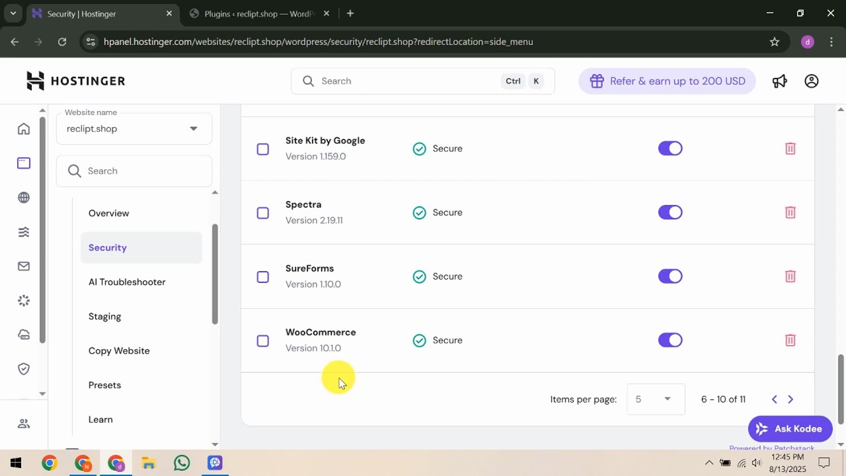The width and height of the screenshot is (846, 476).
Task: Open the Website name dropdown
Action: point(134,129)
